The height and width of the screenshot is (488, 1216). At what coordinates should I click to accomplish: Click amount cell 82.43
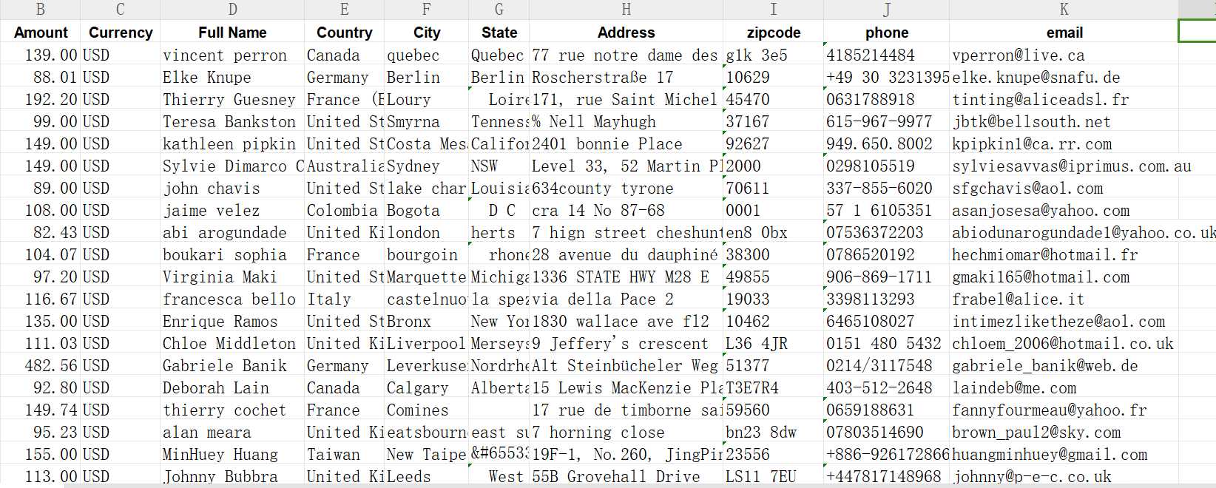pos(41,232)
